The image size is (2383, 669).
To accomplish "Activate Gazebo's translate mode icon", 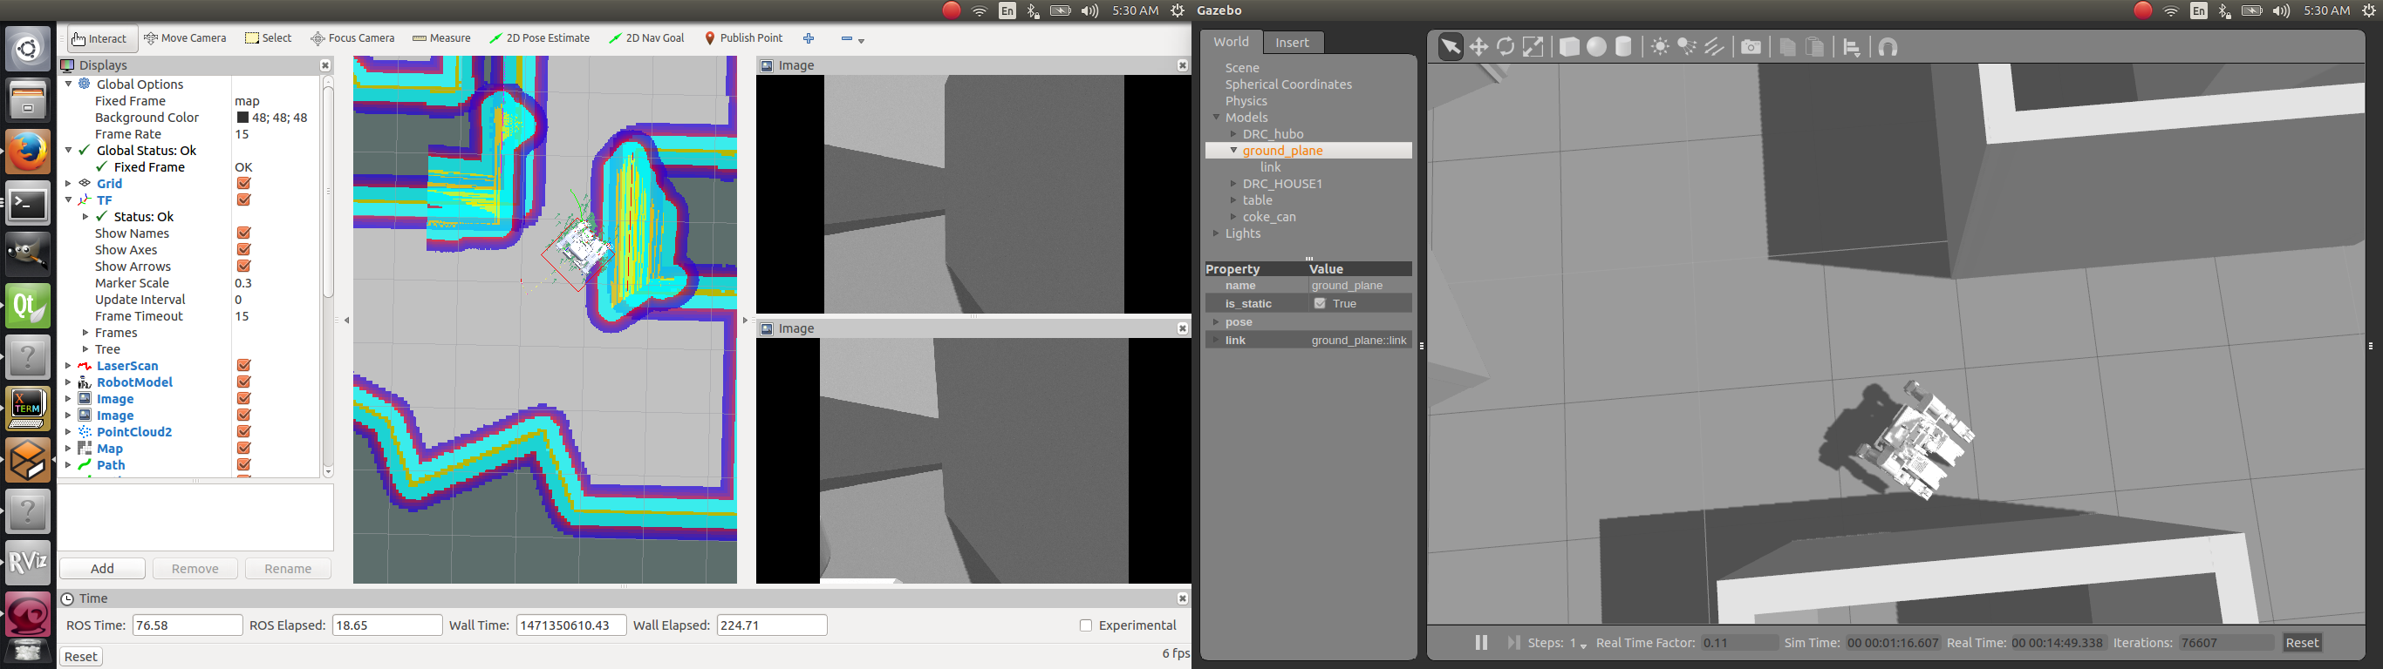I will (1478, 47).
